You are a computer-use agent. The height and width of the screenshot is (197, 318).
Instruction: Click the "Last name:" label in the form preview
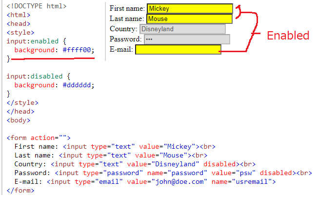click(127, 19)
